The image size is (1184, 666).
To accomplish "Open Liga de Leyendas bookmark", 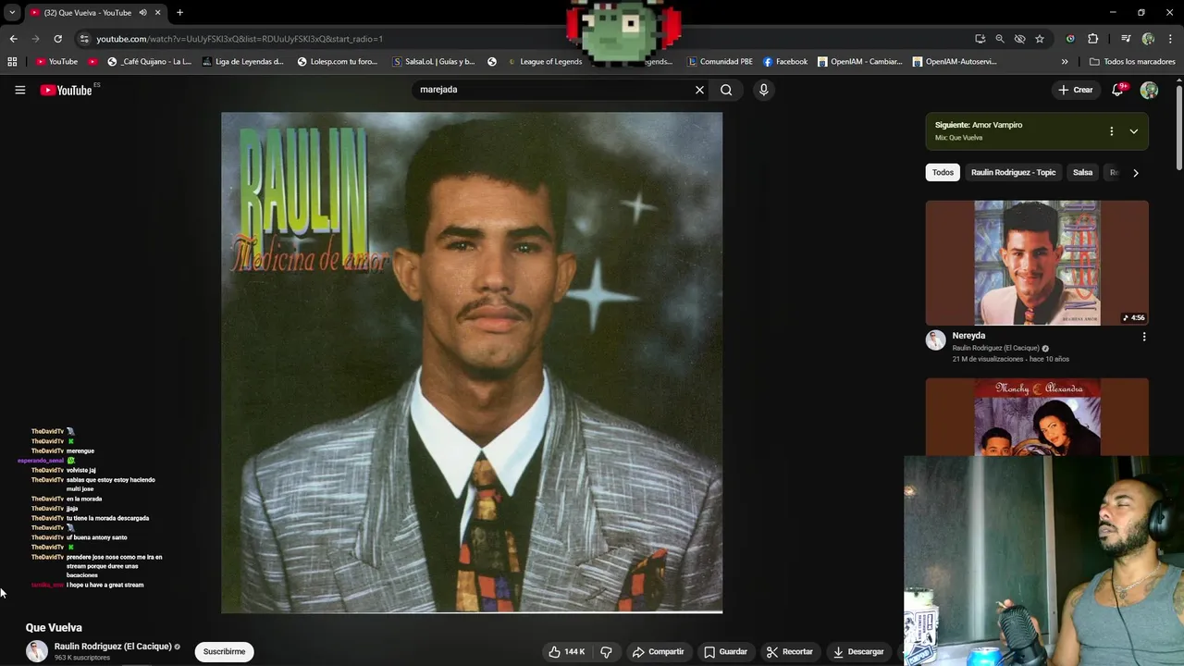I will pos(242,62).
